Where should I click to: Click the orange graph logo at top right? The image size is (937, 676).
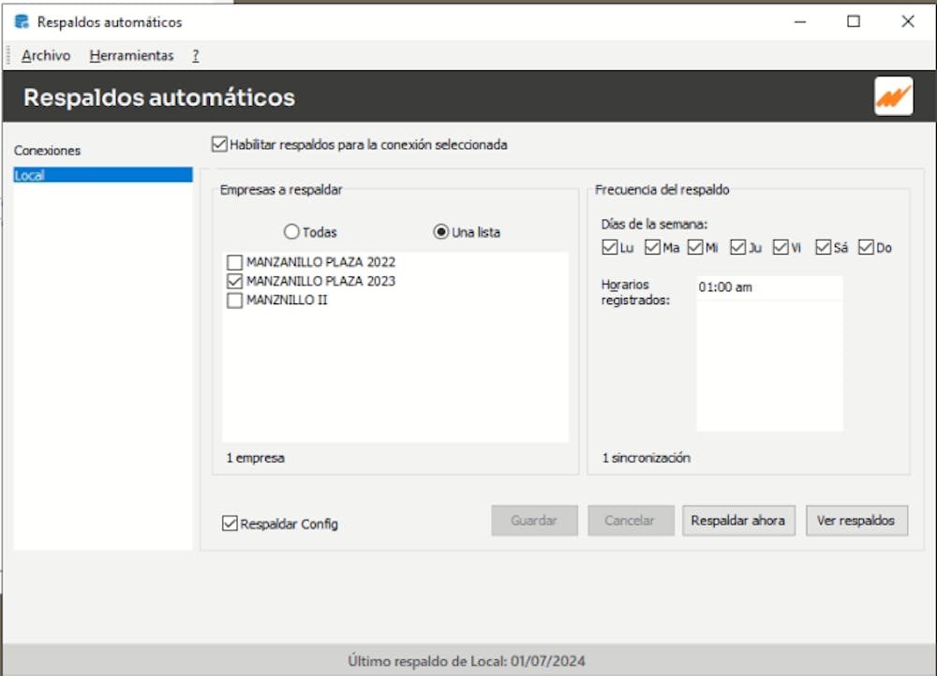(x=893, y=96)
